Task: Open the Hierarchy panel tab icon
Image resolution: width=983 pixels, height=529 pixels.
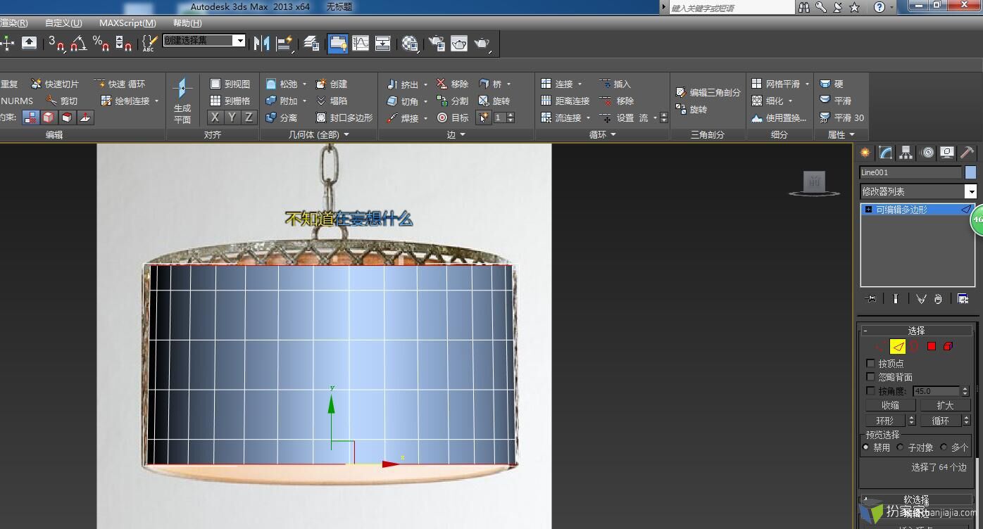Action: (906, 153)
